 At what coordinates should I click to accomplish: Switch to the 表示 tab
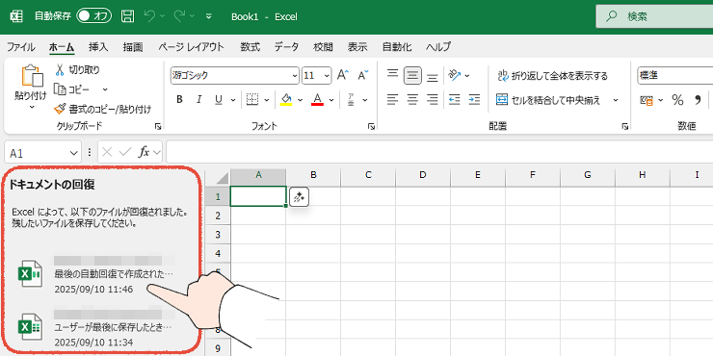click(357, 47)
